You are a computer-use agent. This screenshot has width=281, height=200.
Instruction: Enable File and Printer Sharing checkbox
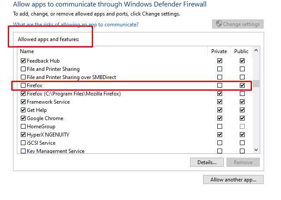pyautogui.click(x=23, y=69)
